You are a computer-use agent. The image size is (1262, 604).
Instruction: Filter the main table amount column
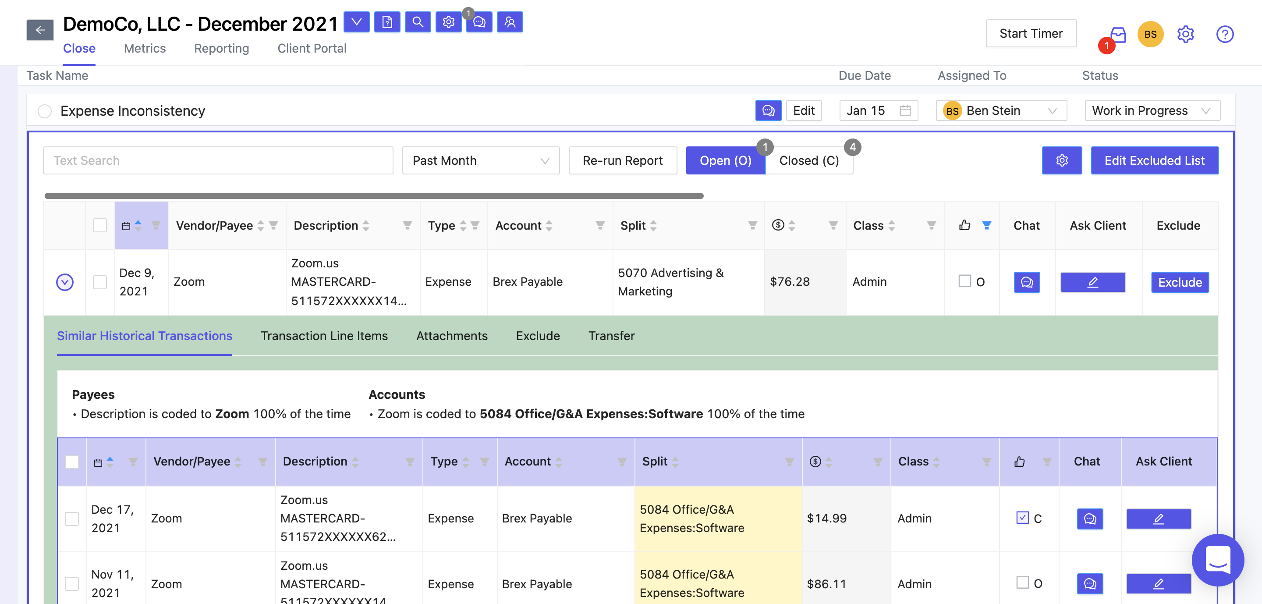click(833, 225)
